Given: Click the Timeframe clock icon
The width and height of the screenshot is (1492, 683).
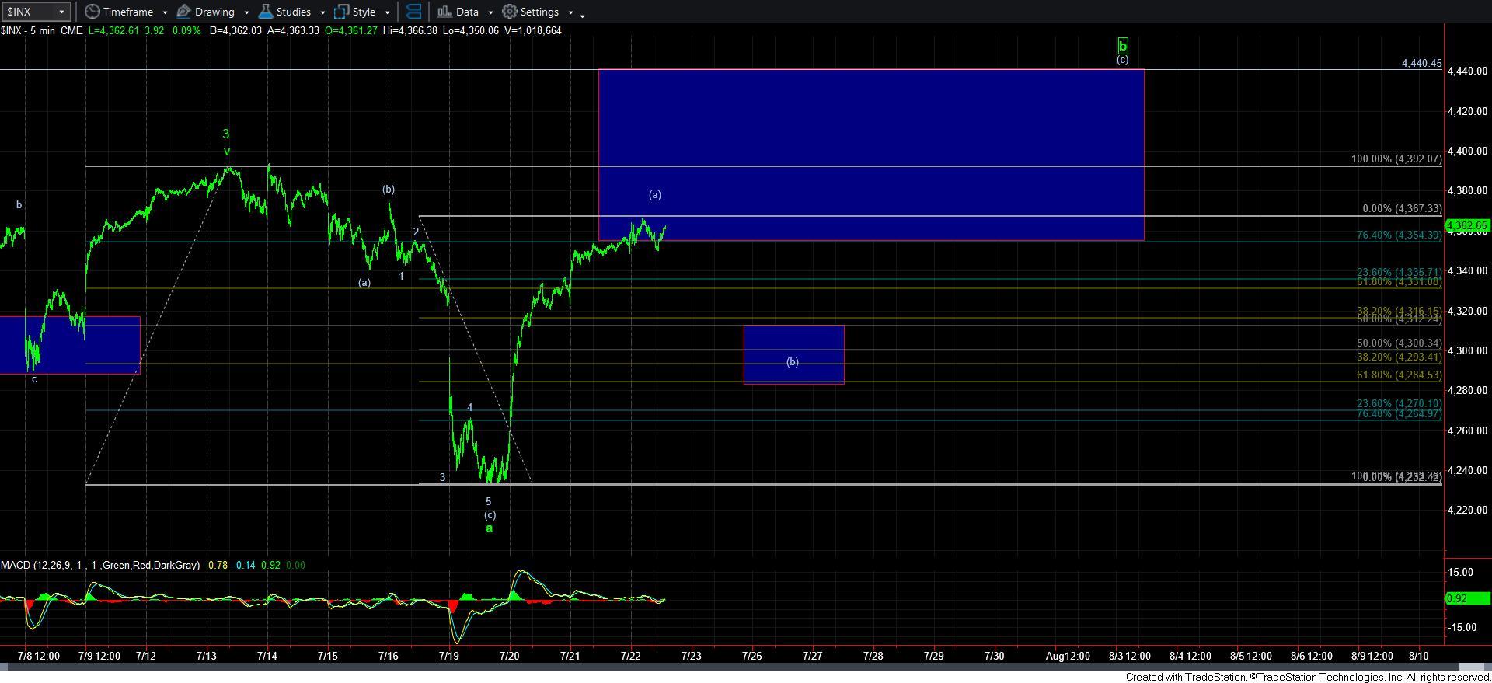Looking at the screenshot, I should pyautogui.click(x=92, y=12).
